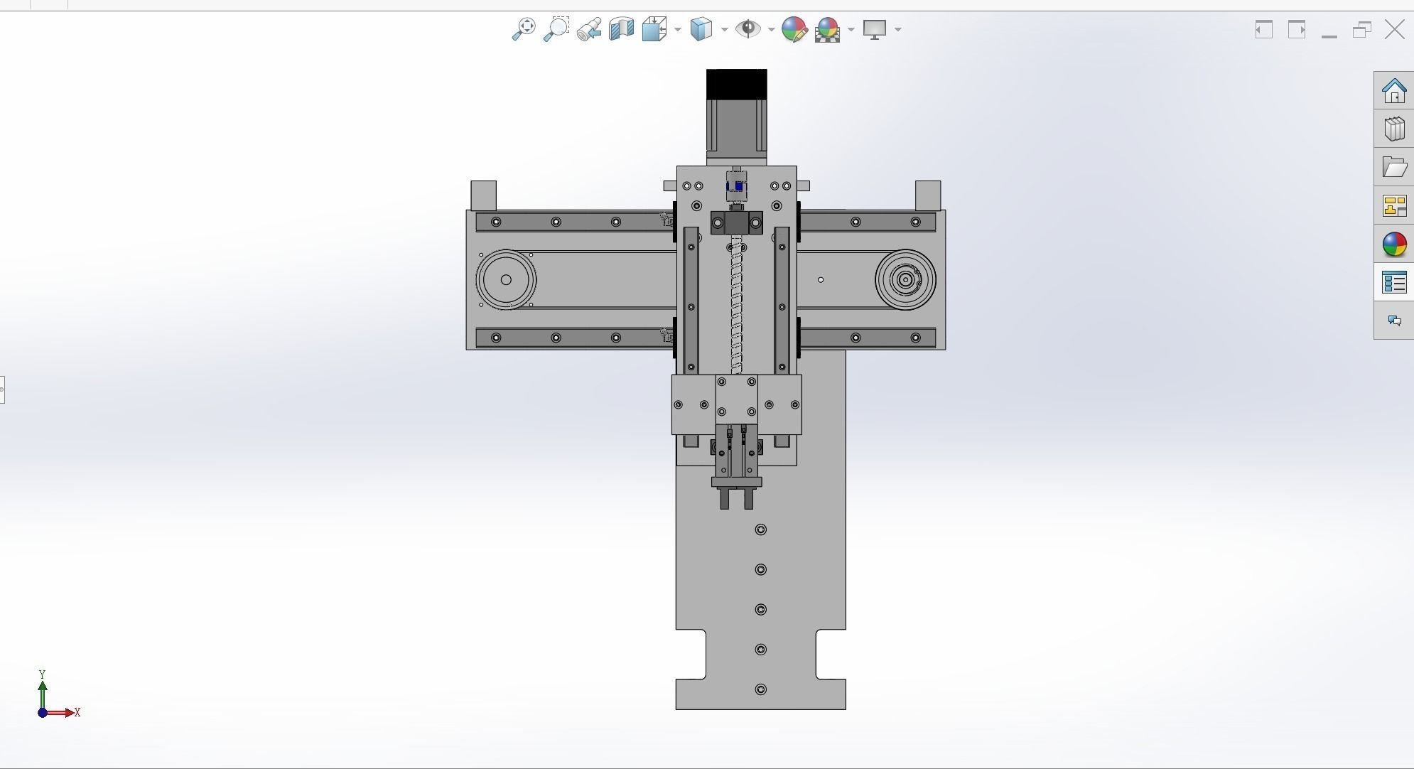The width and height of the screenshot is (1414, 769).
Task: Click Display Style cube icon
Action: pos(701,29)
